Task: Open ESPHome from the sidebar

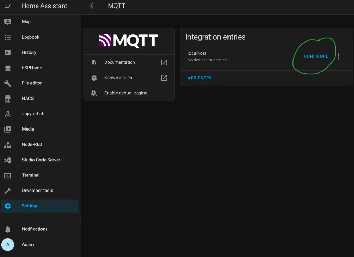Action: click(x=32, y=68)
